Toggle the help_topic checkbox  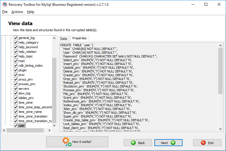click(x=16, y=56)
